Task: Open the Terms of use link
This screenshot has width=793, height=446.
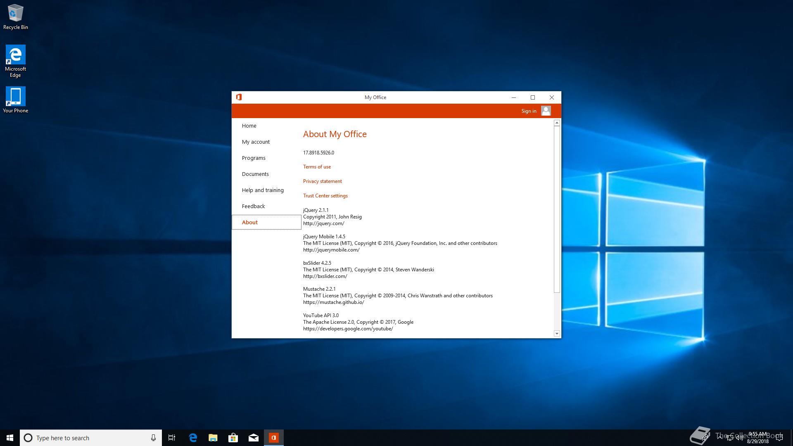Action: pyautogui.click(x=317, y=167)
